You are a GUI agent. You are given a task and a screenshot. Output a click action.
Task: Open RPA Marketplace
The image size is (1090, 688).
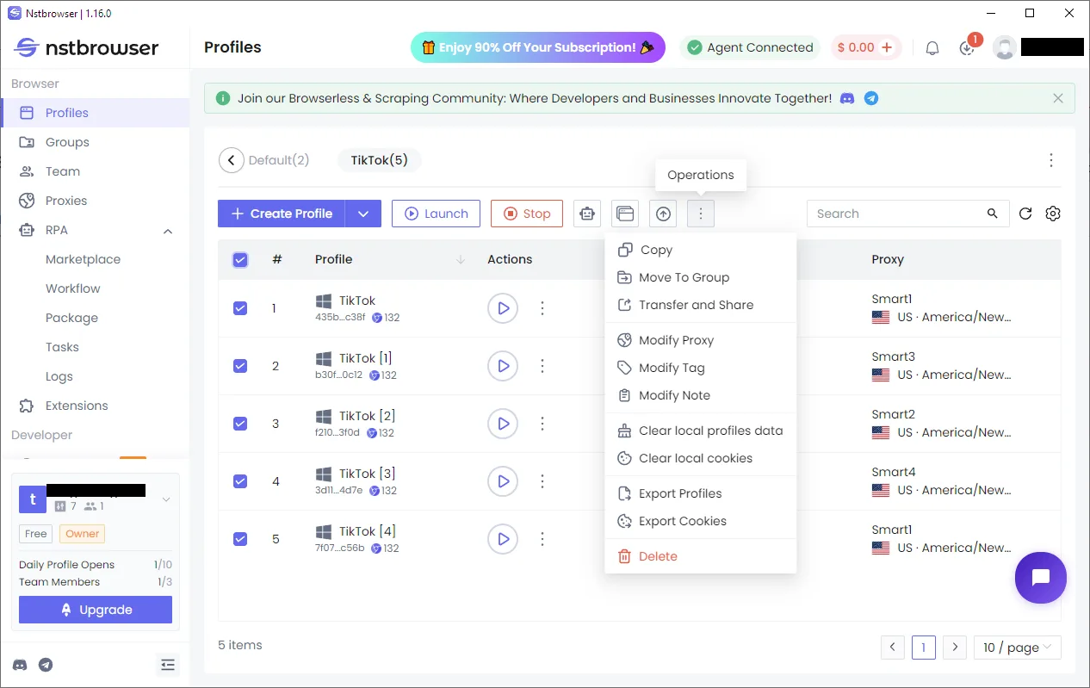point(83,259)
